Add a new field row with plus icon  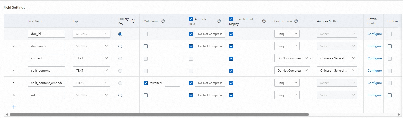point(14,107)
